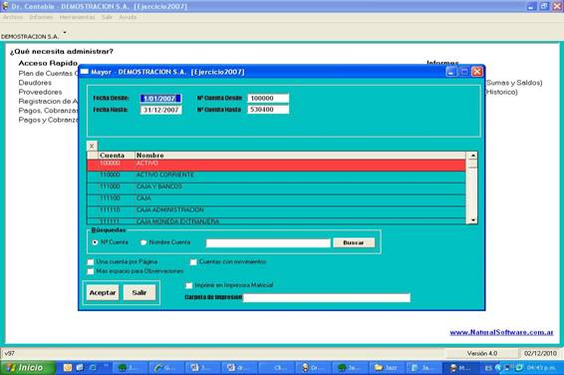The width and height of the screenshot is (564, 375).
Task: Click the Windows Inicio start button
Action: click(x=27, y=367)
